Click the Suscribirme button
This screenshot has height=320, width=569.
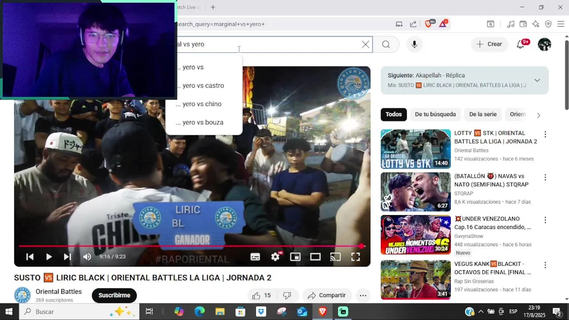click(114, 295)
